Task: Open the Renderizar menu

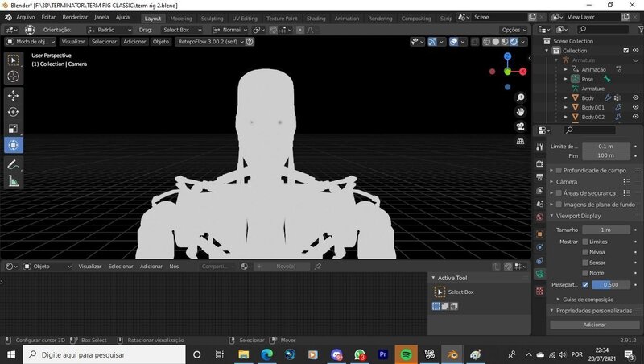Action: pos(75,17)
